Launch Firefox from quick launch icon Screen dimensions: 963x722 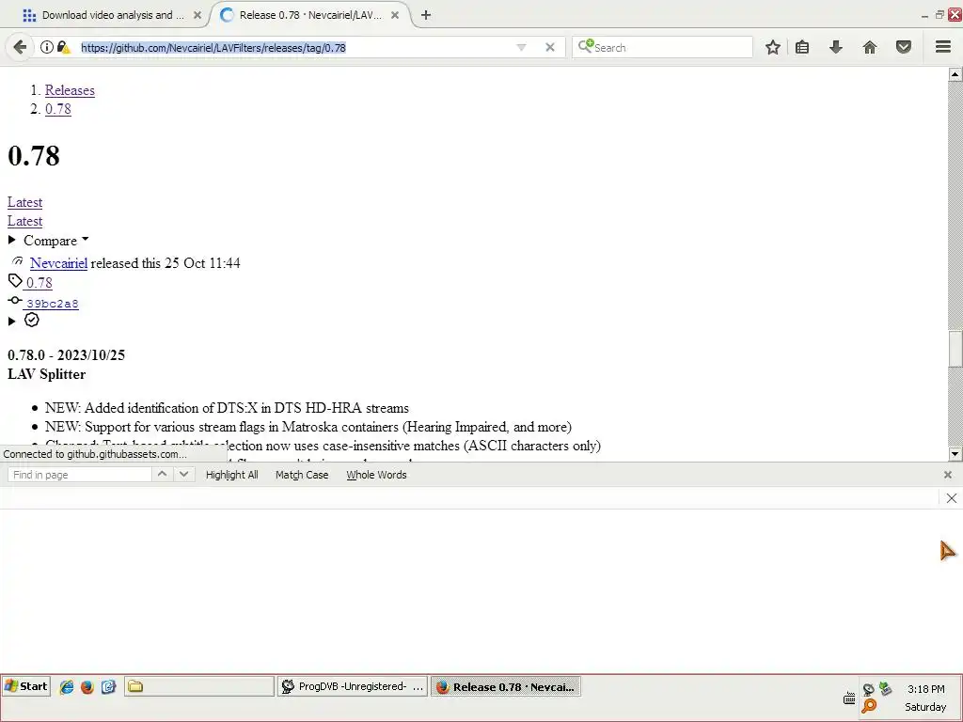click(87, 687)
